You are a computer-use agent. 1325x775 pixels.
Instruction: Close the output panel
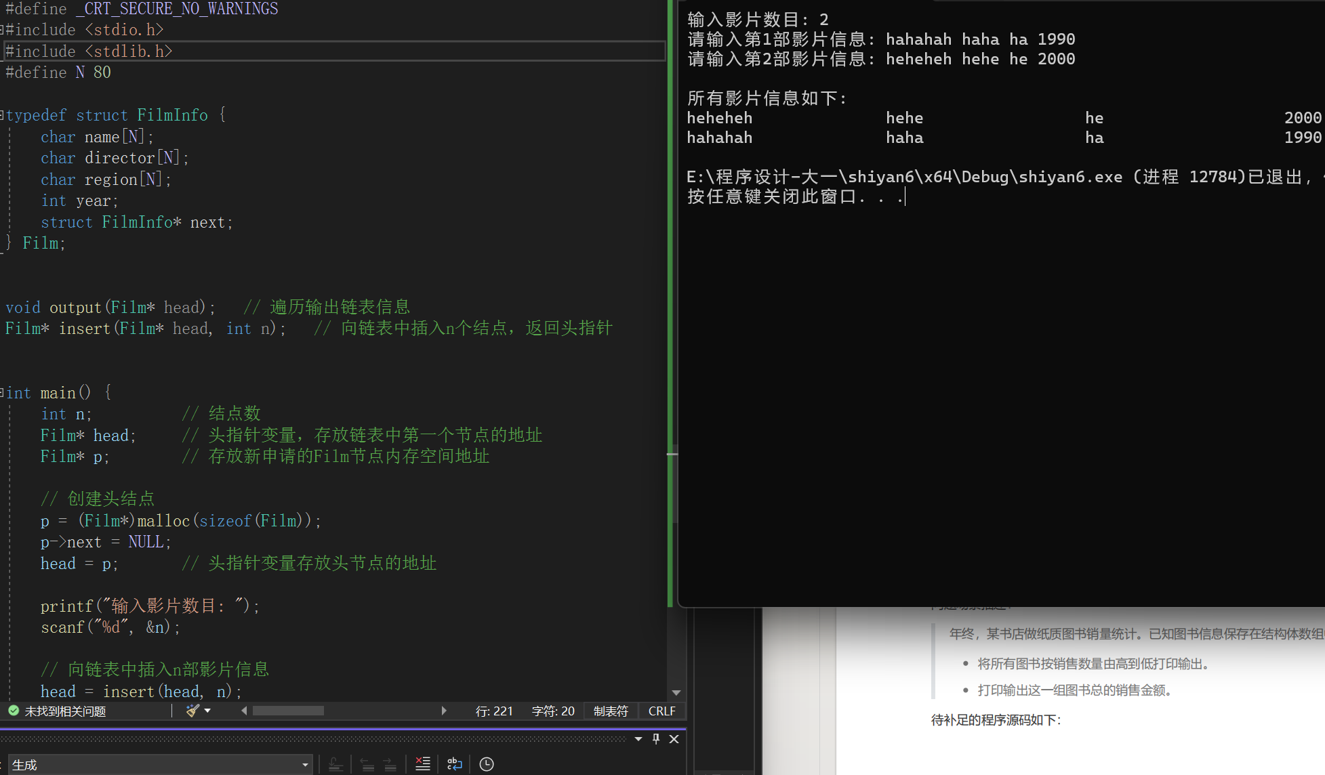point(674,739)
